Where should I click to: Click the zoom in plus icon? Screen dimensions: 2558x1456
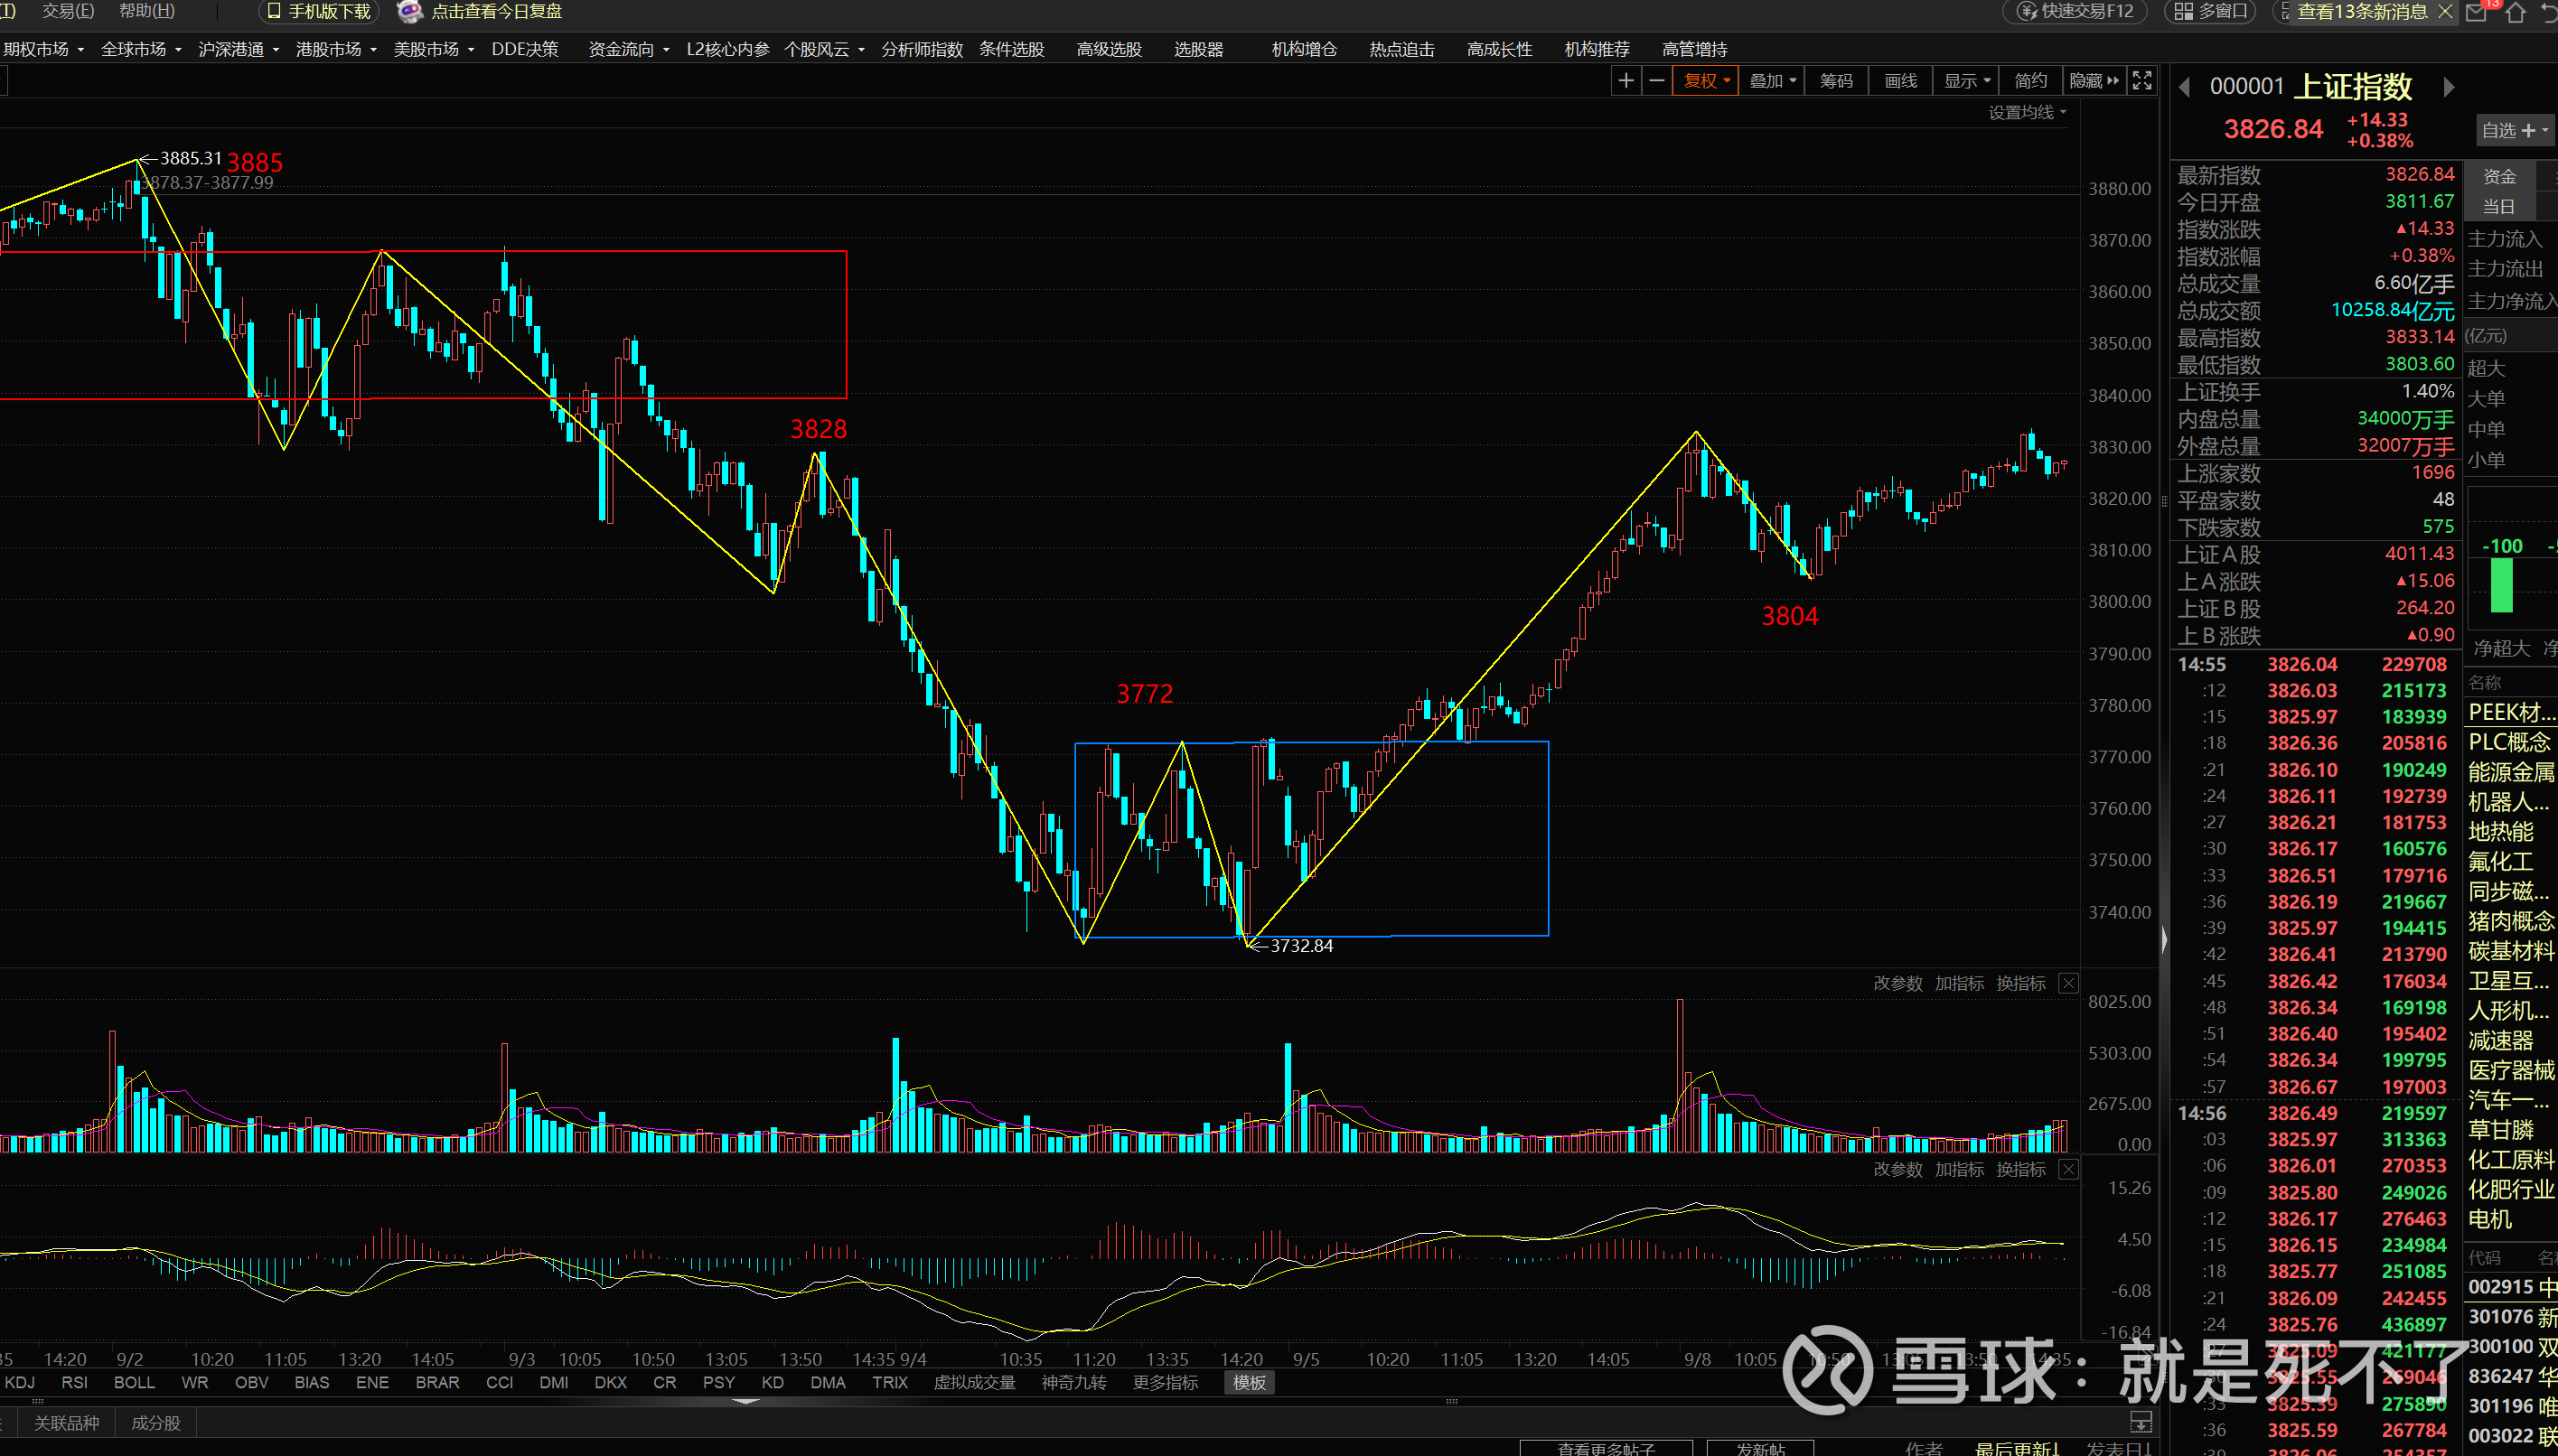click(1626, 81)
